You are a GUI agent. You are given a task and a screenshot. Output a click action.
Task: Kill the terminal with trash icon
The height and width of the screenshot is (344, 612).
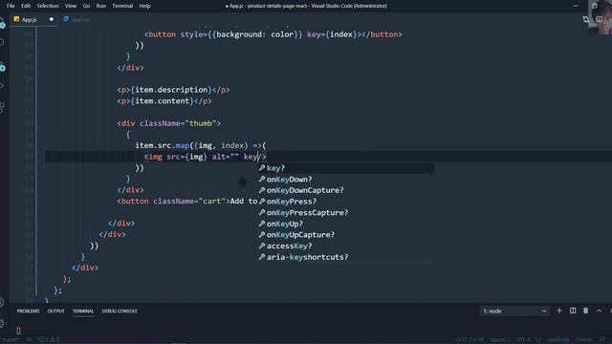point(586,311)
